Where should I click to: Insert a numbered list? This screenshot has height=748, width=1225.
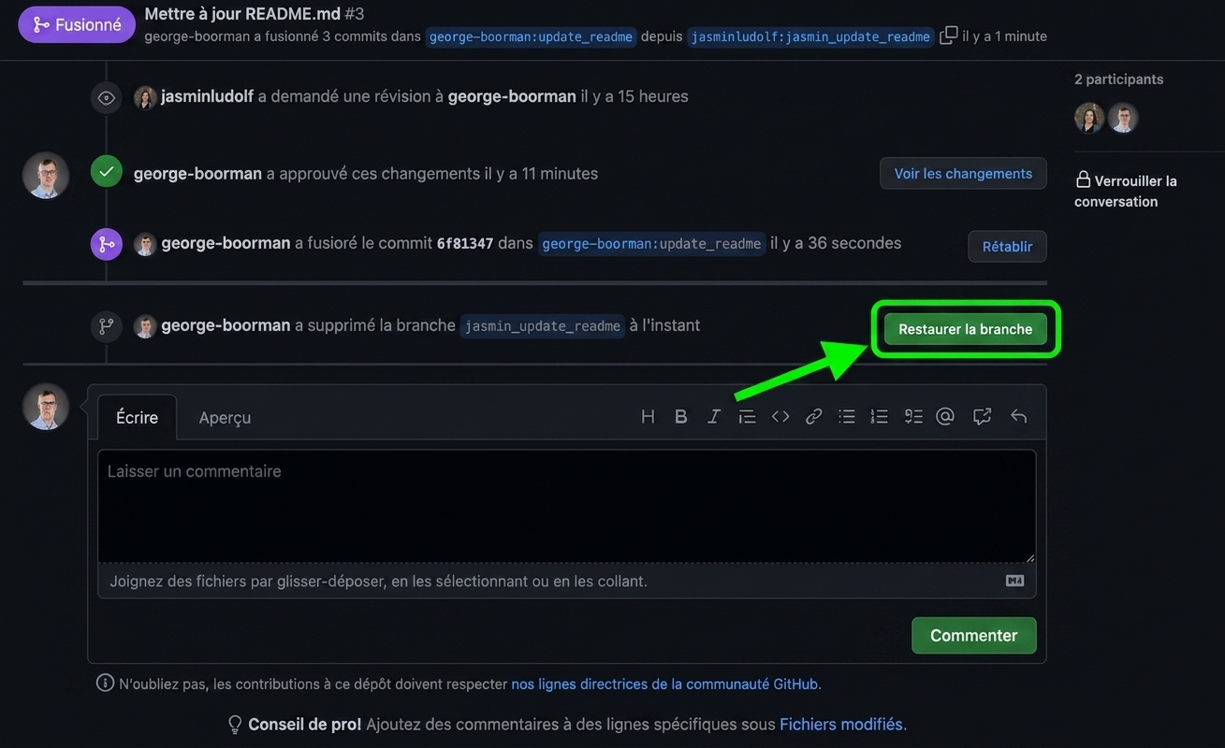tap(880, 417)
